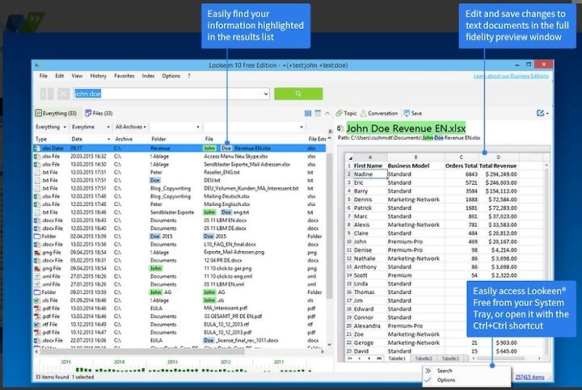Click the File column header
The height and width of the screenshot is (390, 582).
tap(209, 139)
